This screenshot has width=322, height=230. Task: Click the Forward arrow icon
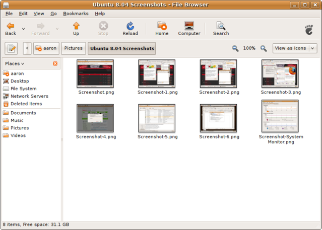coord(40,26)
